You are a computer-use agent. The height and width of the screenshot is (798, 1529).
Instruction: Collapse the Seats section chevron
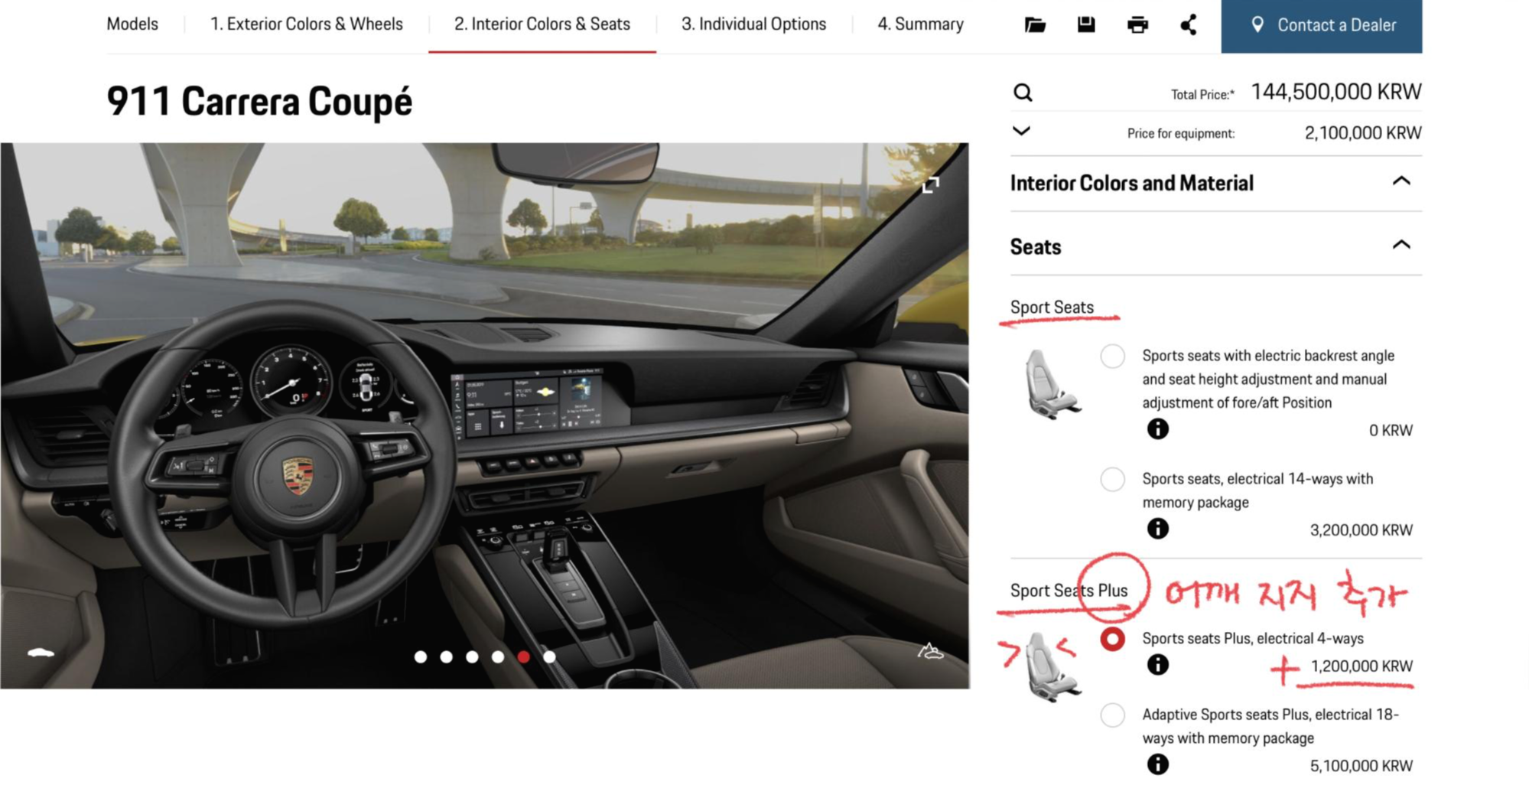[1401, 245]
